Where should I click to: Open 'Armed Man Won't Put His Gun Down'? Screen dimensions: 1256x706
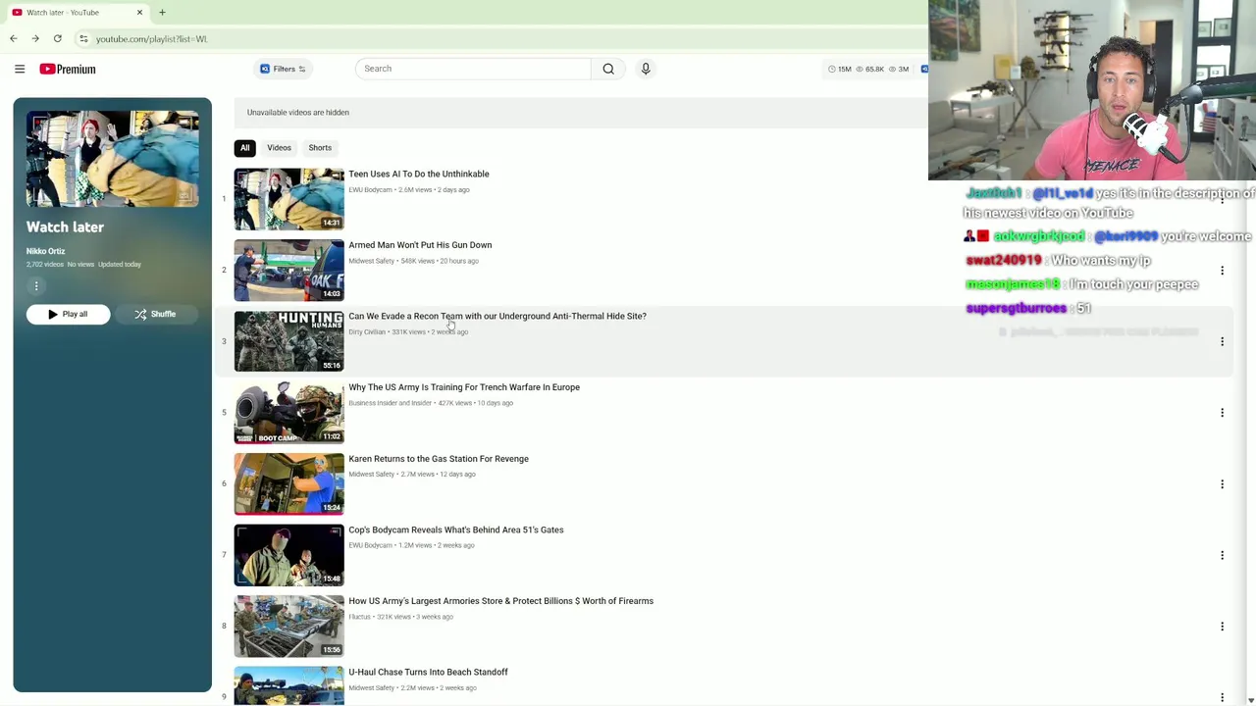pos(420,245)
